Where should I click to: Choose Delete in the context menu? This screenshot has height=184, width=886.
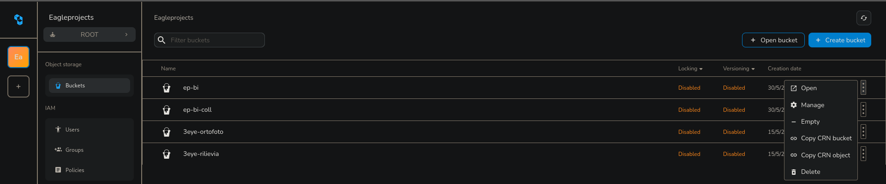(810, 172)
